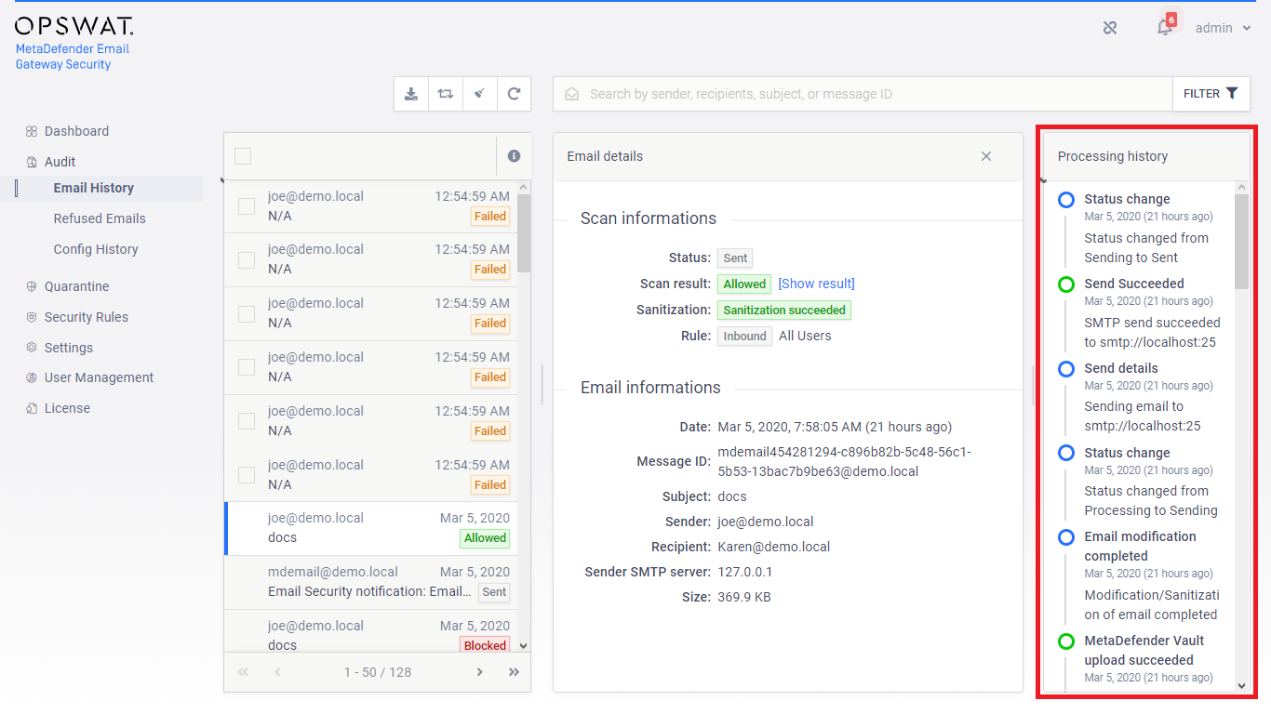Click the Processing history panel title
The height and width of the screenshot is (714, 1271).
(1113, 156)
